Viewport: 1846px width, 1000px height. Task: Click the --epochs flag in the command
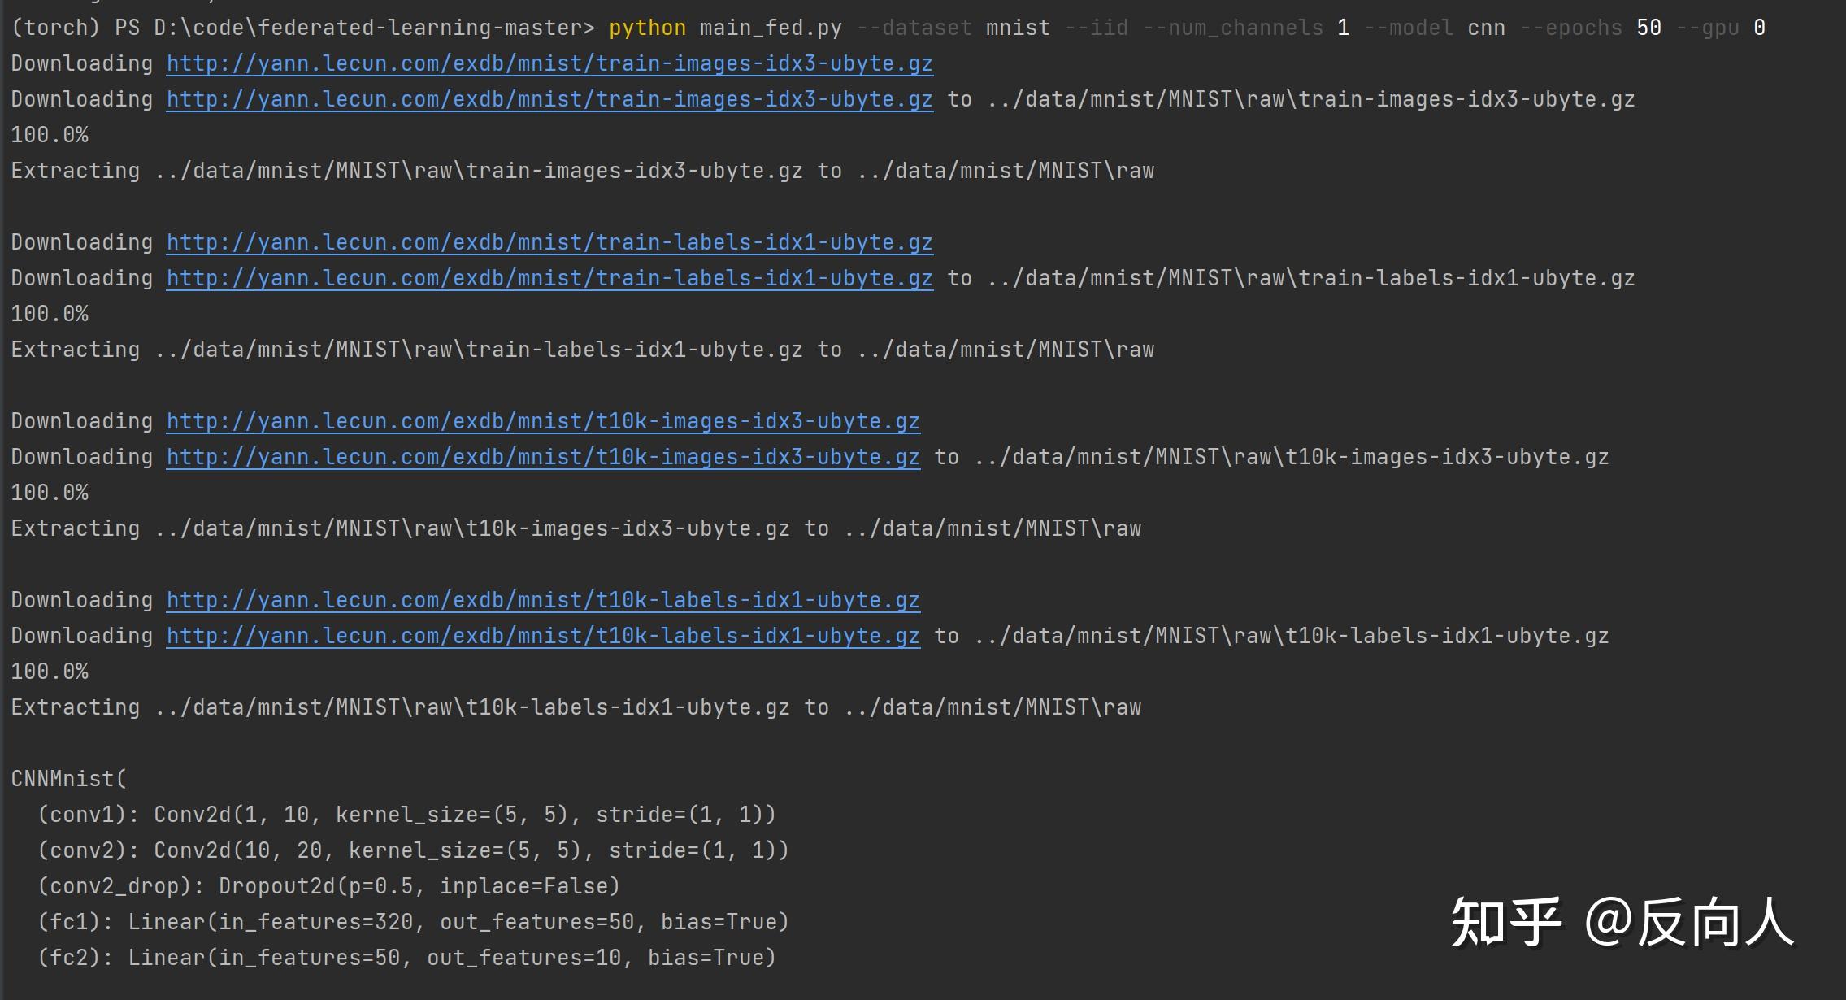tap(1570, 28)
